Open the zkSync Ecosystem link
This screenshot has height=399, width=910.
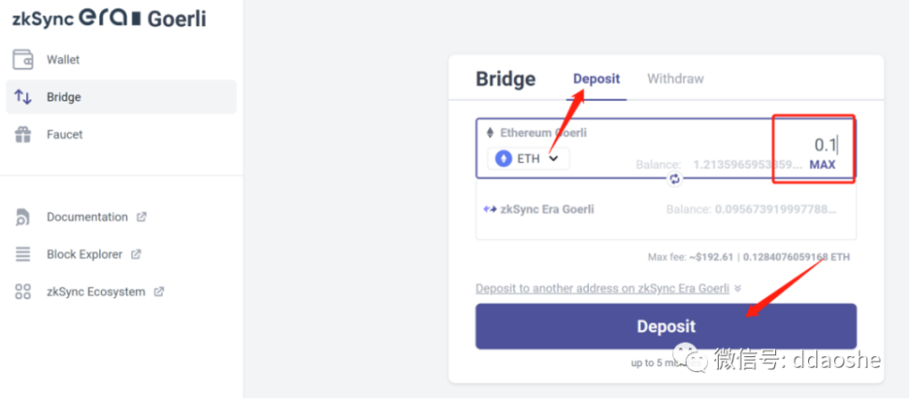coord(95,292)
